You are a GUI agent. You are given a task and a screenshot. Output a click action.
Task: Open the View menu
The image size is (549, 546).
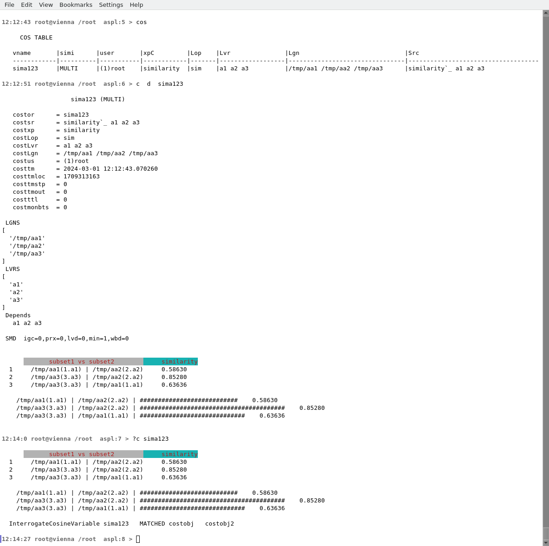[x=46, y=5]
